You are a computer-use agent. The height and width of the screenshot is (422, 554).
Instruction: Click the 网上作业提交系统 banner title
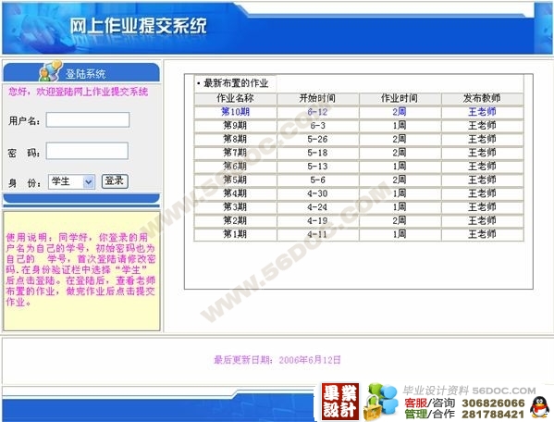click(x=138, y=26)
